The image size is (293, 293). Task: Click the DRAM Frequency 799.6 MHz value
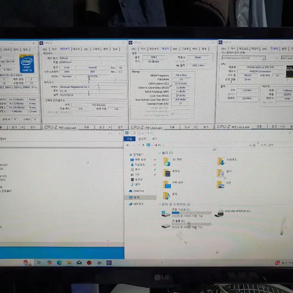coord(181,75)
